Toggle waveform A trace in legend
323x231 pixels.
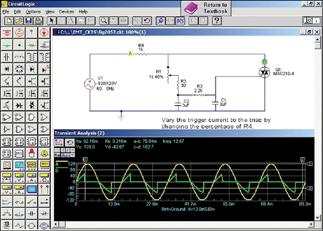[x=57, y=163]
